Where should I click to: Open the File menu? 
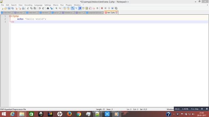2,5
